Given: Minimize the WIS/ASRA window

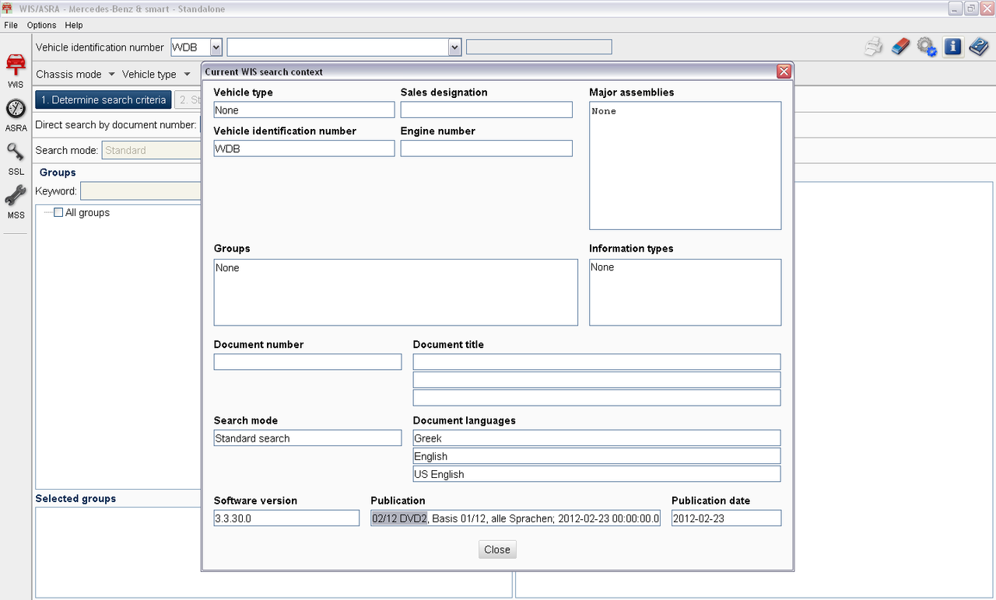Looking at the screenshot, I should coord(955,9).
